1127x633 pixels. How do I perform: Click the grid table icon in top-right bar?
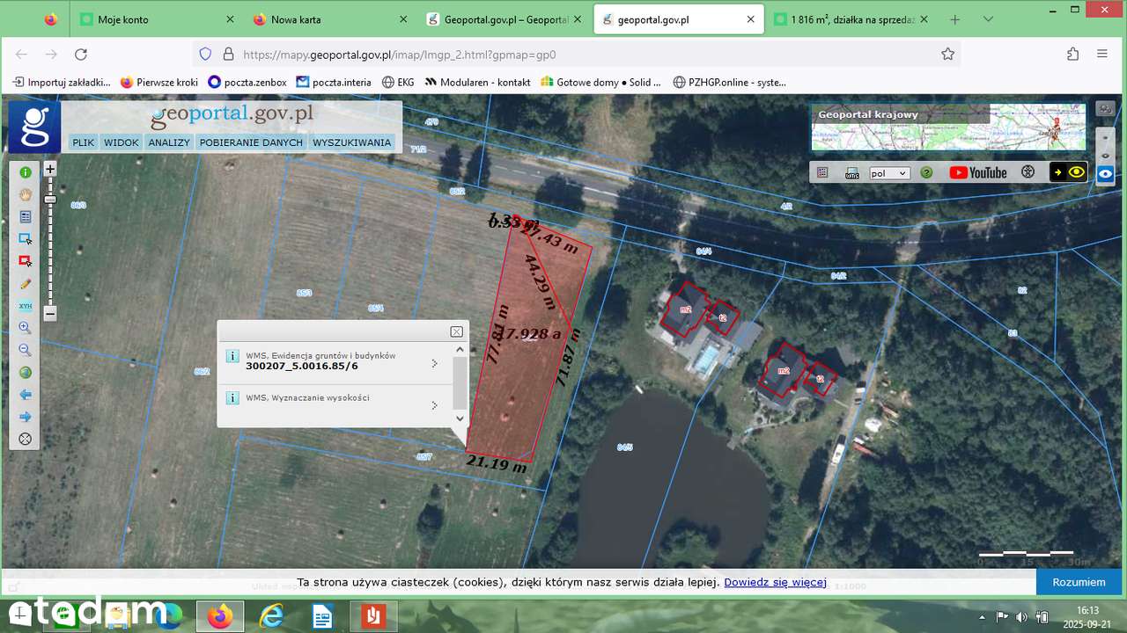[x=822, y=172]
